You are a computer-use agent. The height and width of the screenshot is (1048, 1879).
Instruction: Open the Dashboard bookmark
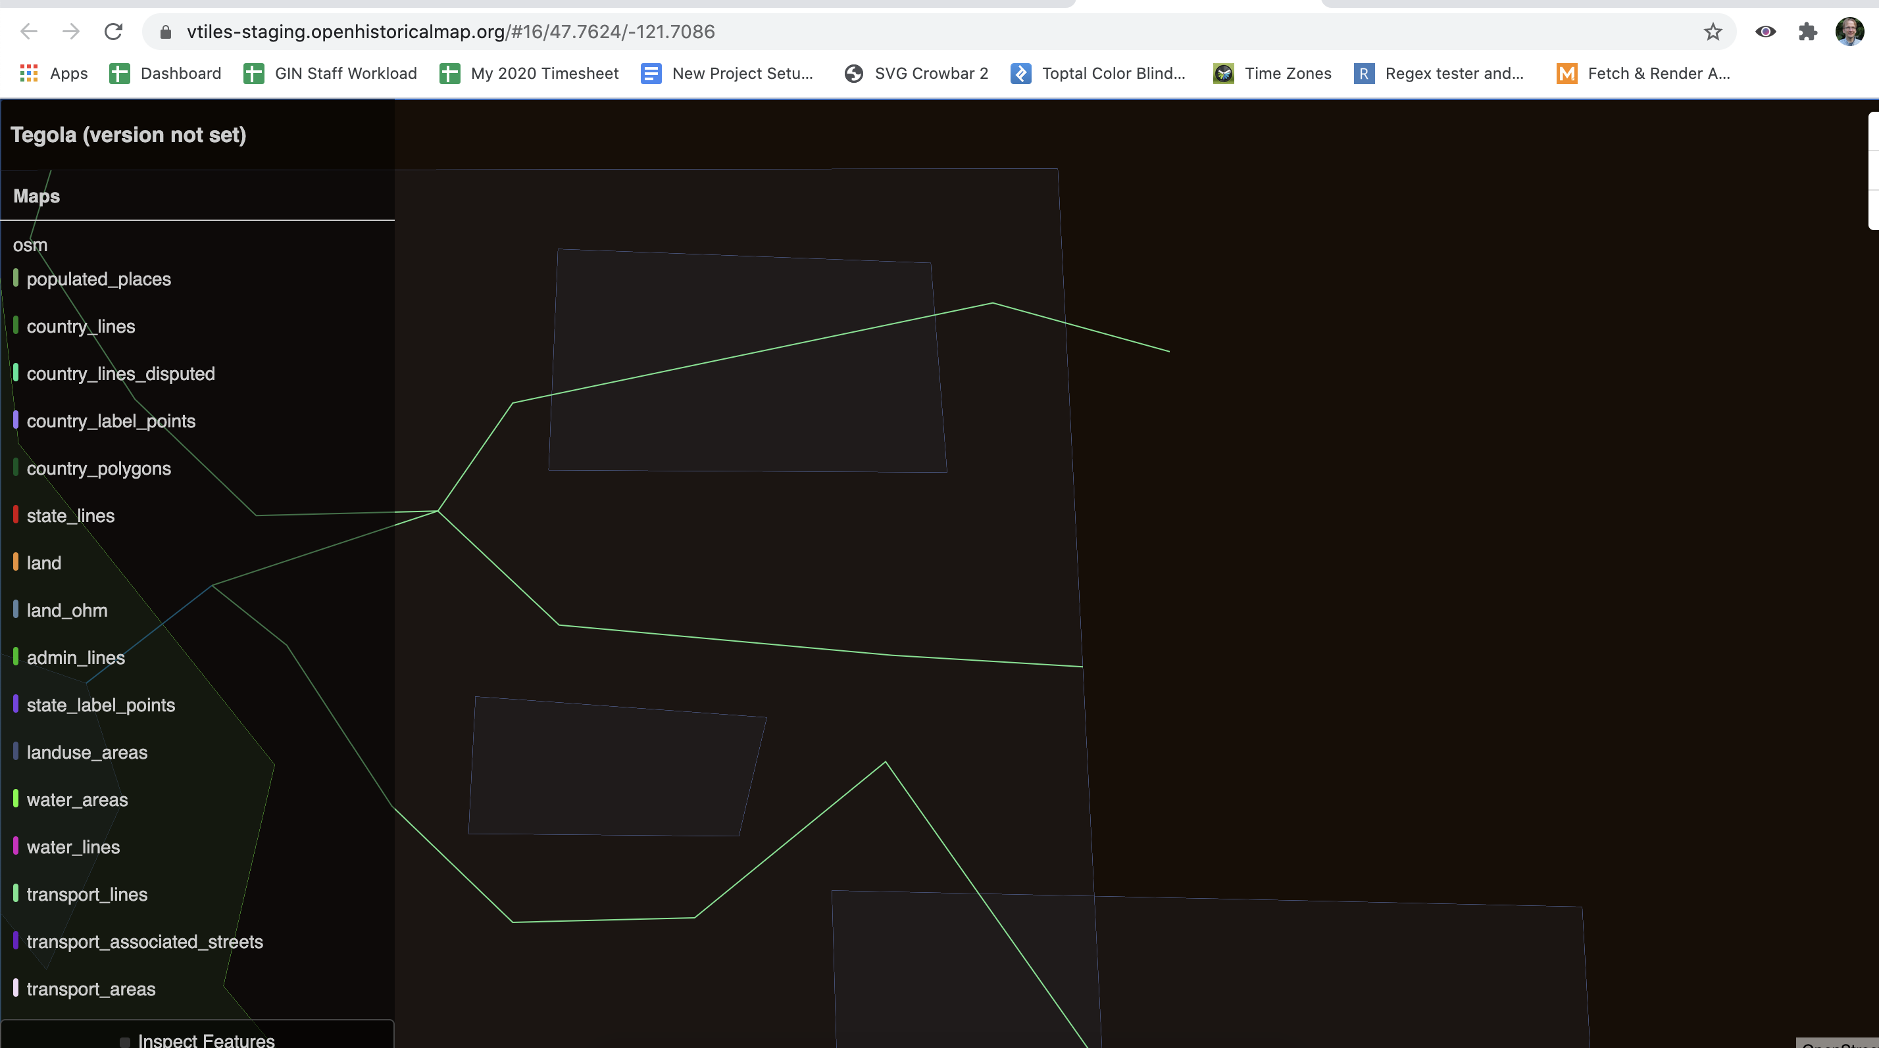pyautogui.click(x=165, y=73)
